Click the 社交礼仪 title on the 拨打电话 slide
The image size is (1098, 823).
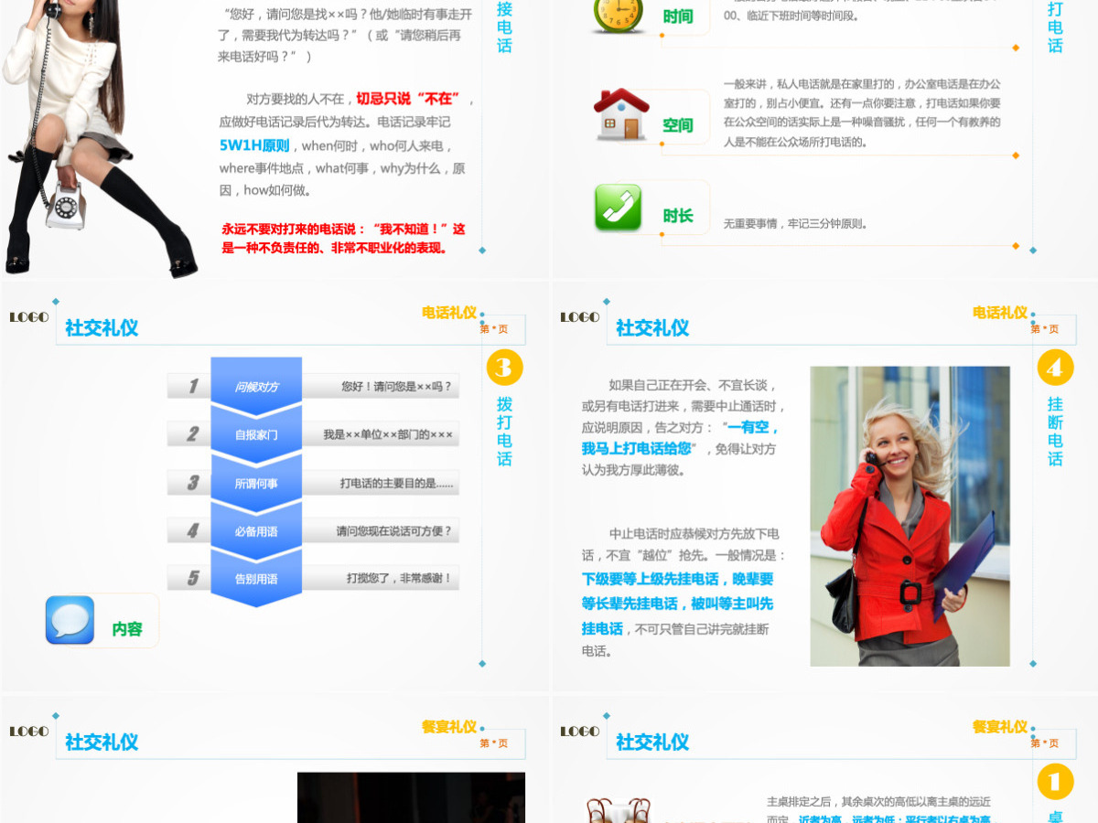pos(102,327)
